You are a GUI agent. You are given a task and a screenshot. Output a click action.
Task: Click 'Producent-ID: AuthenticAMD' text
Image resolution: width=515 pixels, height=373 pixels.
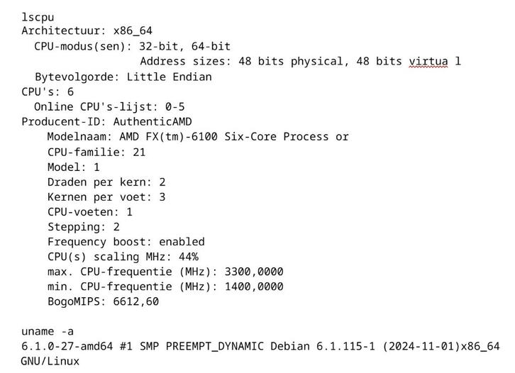point(106,122)
